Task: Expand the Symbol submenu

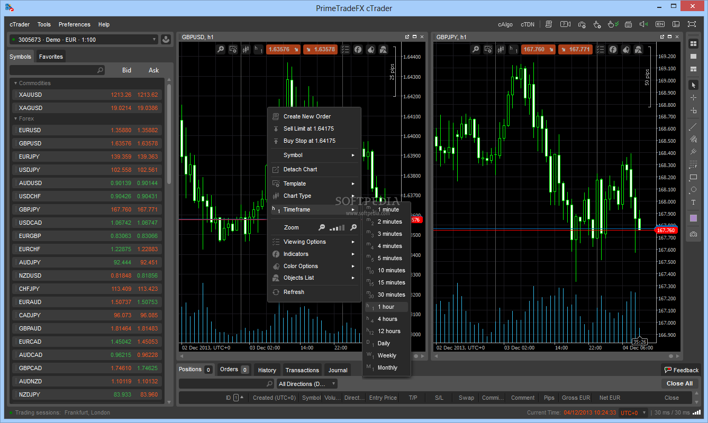Action: click(314, 155)
